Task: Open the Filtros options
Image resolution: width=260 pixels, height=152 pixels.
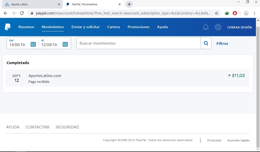Action: [x=222, y=44]
